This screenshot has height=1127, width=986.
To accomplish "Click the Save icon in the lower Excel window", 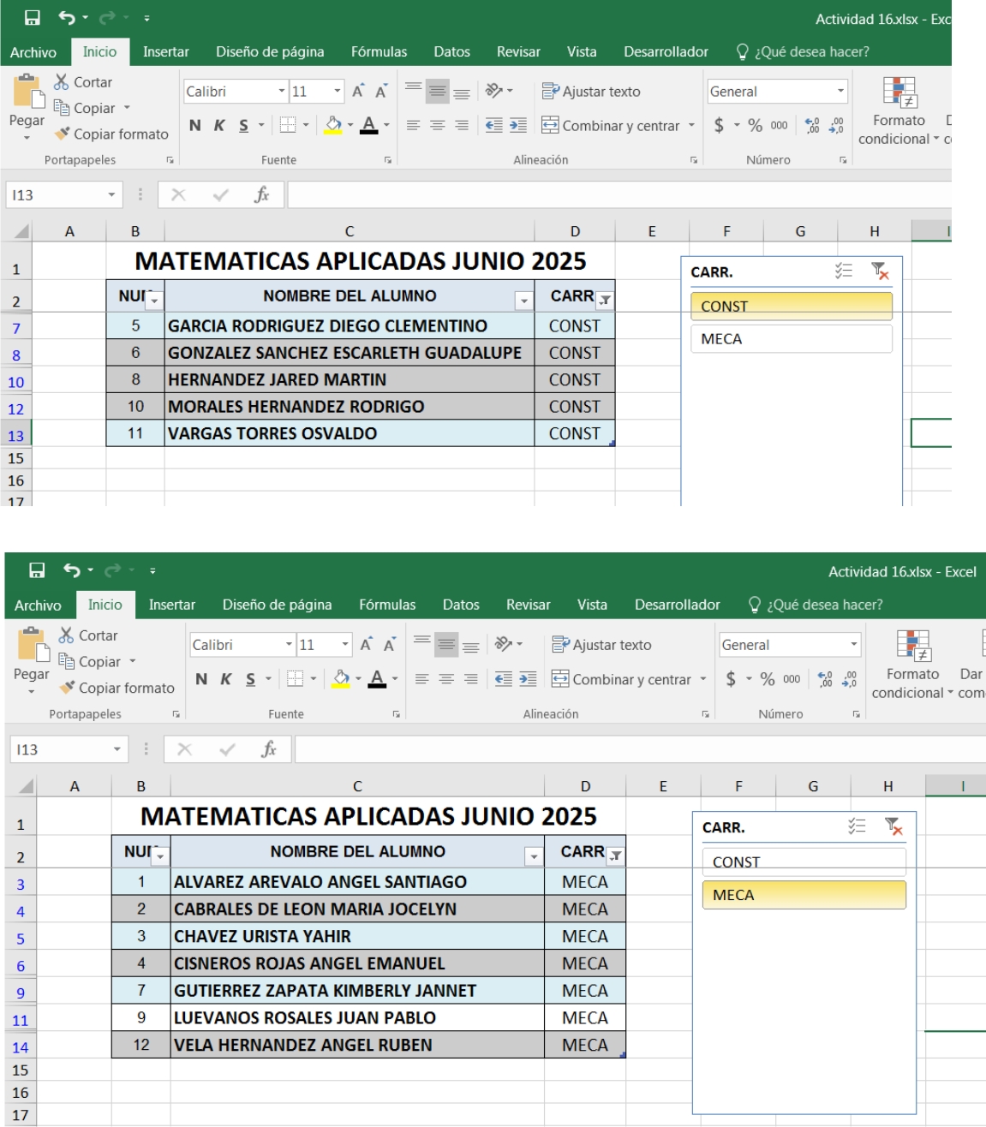I will click(37, 570).
